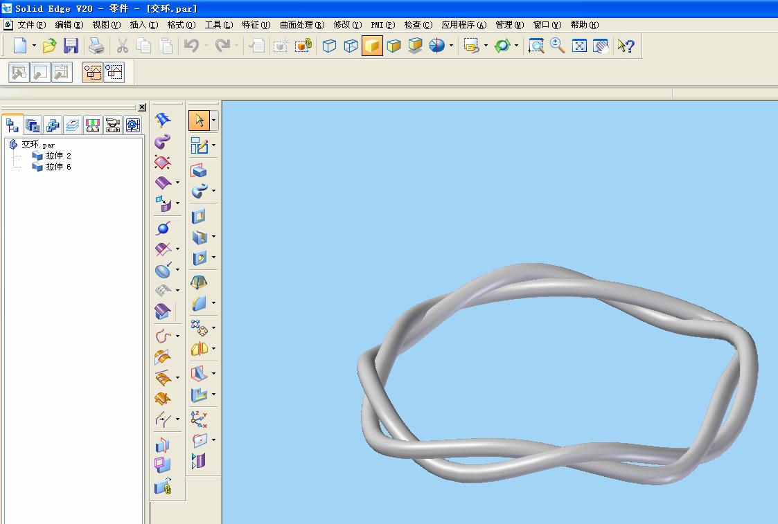Click the Pattern feature icon
778x524 pixels.
click(x=199, y=327)
